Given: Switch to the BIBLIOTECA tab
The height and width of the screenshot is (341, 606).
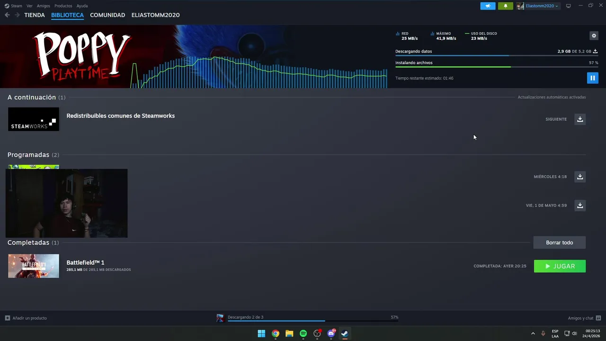Looking at the screenshot, I should click(x=67, y=15).
